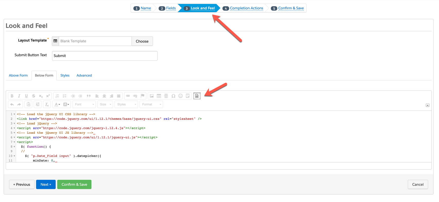Open the smiley emoticon picker
The image size is (439, 202).
pyautogui.click(x=180, y=96)
